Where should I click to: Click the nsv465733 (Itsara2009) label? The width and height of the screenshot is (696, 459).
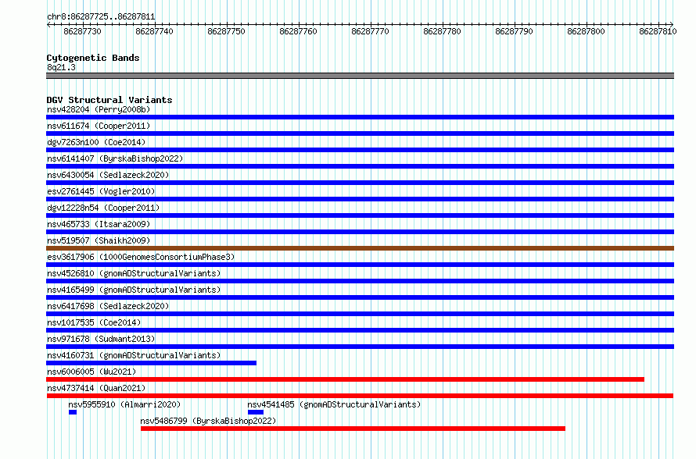coord(99,224)
